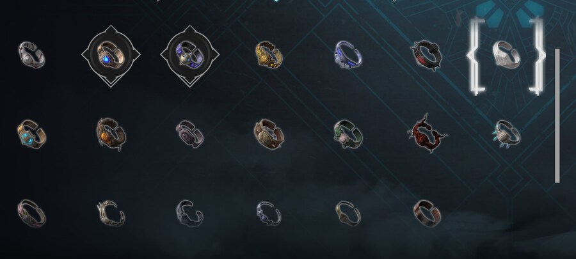
Task: Pick the red thorny twisted ring
Action: click(427, 133)
